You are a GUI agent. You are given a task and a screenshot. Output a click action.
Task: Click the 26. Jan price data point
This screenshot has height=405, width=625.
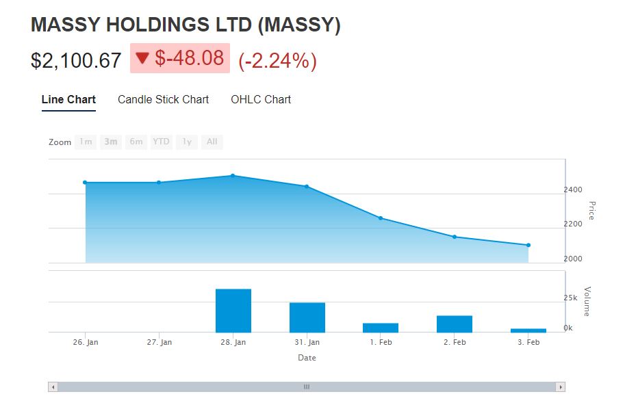coord(85,183)
